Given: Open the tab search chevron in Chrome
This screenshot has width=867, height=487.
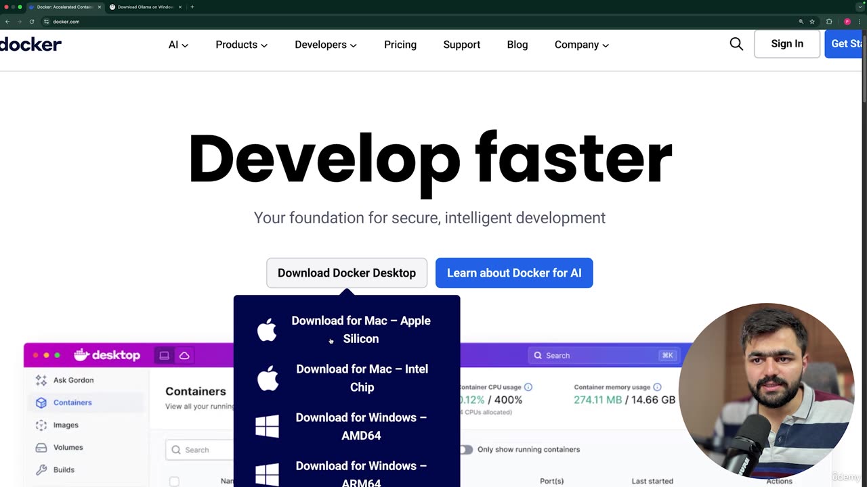Looking at the screenshot, I should pyautogui.click(x=860, y=7).
